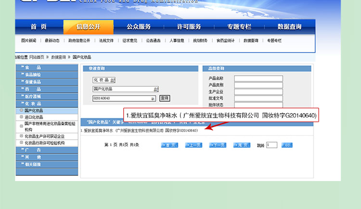This screenshot has height=209, width=361.
Task: Expand the 食品 sidebar category
Action: [47, 67]
